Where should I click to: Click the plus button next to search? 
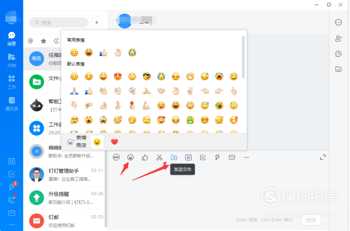point(97,23)
